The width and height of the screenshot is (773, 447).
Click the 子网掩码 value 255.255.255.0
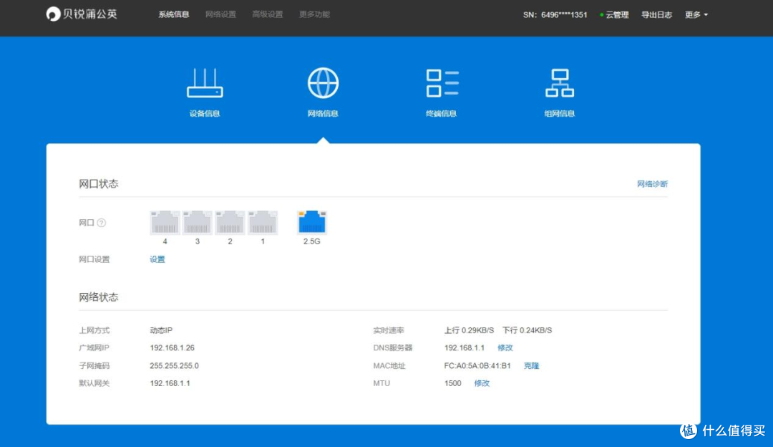coord(174,365)
